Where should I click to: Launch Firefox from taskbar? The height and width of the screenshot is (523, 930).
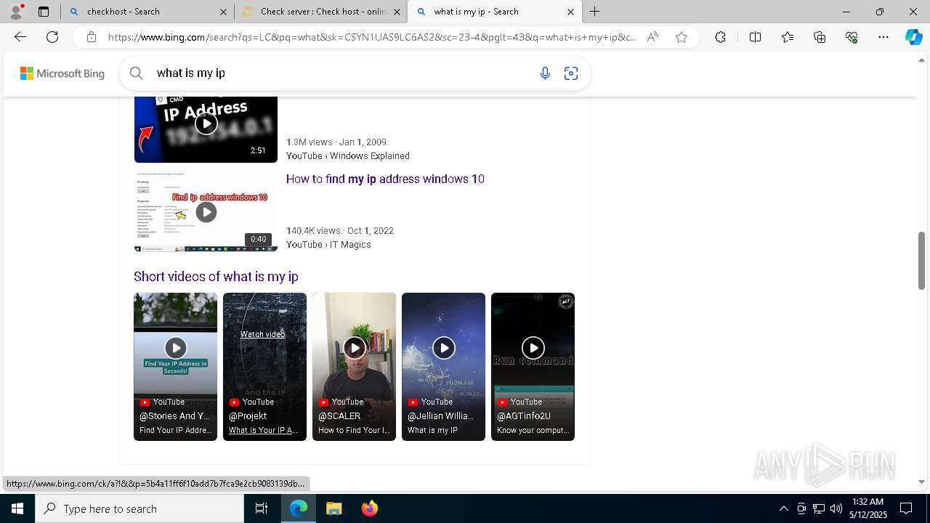pos(369,508)
